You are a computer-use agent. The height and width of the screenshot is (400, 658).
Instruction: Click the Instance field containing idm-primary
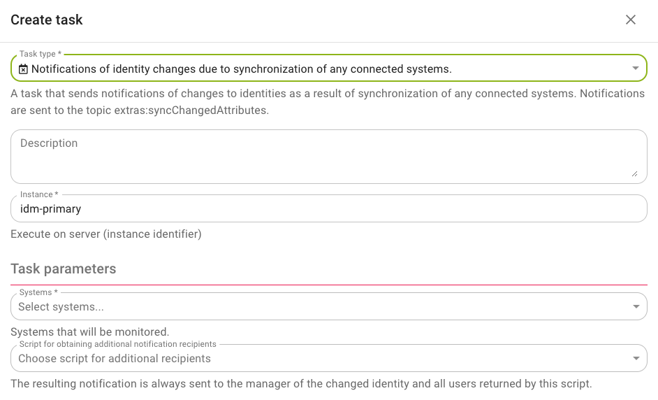[328, 209]
